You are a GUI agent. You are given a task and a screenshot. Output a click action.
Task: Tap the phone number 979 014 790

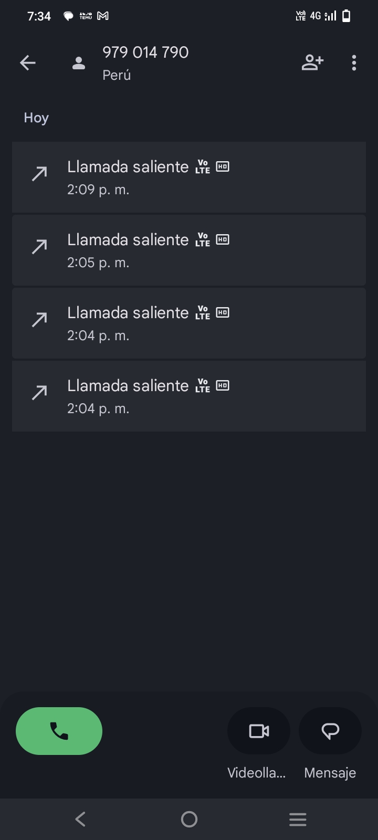(145, 52)
